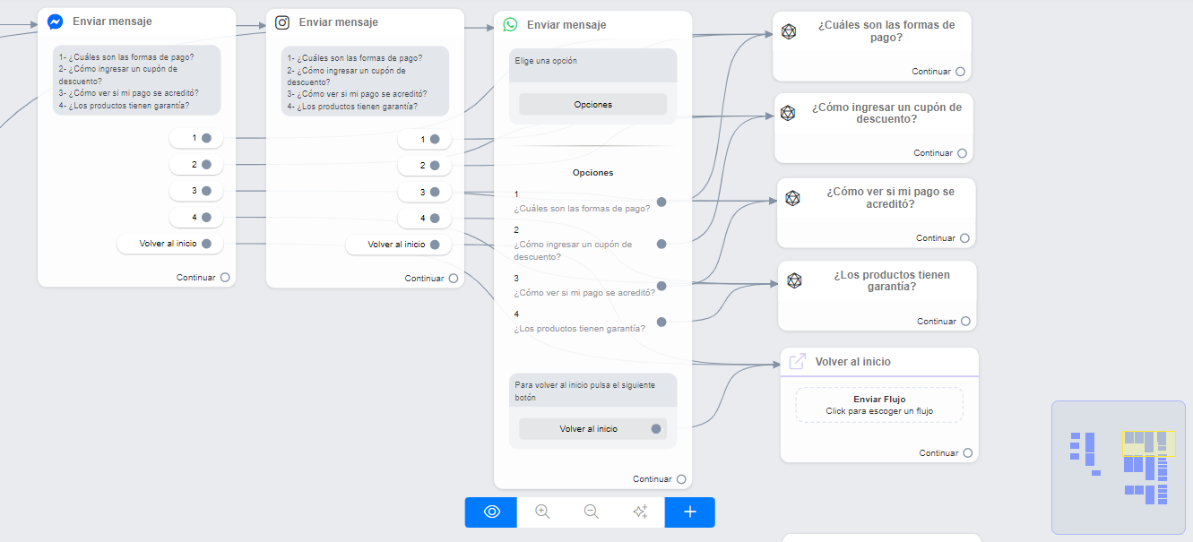1193x542 pixels.
Task: Click the AI icon beside '¿Cuáles son las formas de pago?'
Action: pyautogui.click(x=789, y=31)
